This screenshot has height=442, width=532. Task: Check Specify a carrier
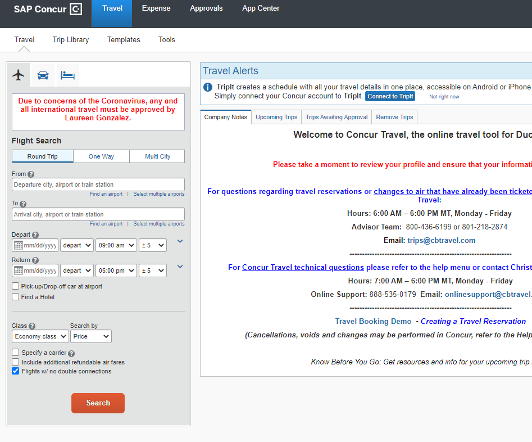pyautogui.click(x=15, y=353)
